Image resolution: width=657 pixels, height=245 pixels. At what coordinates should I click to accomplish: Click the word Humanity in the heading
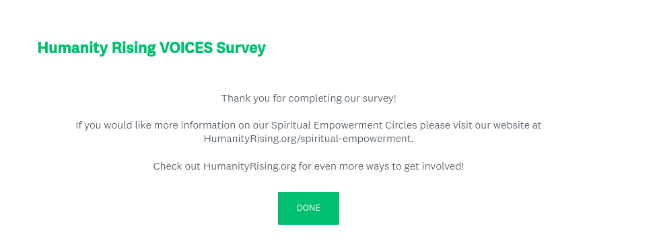[73, 48]
